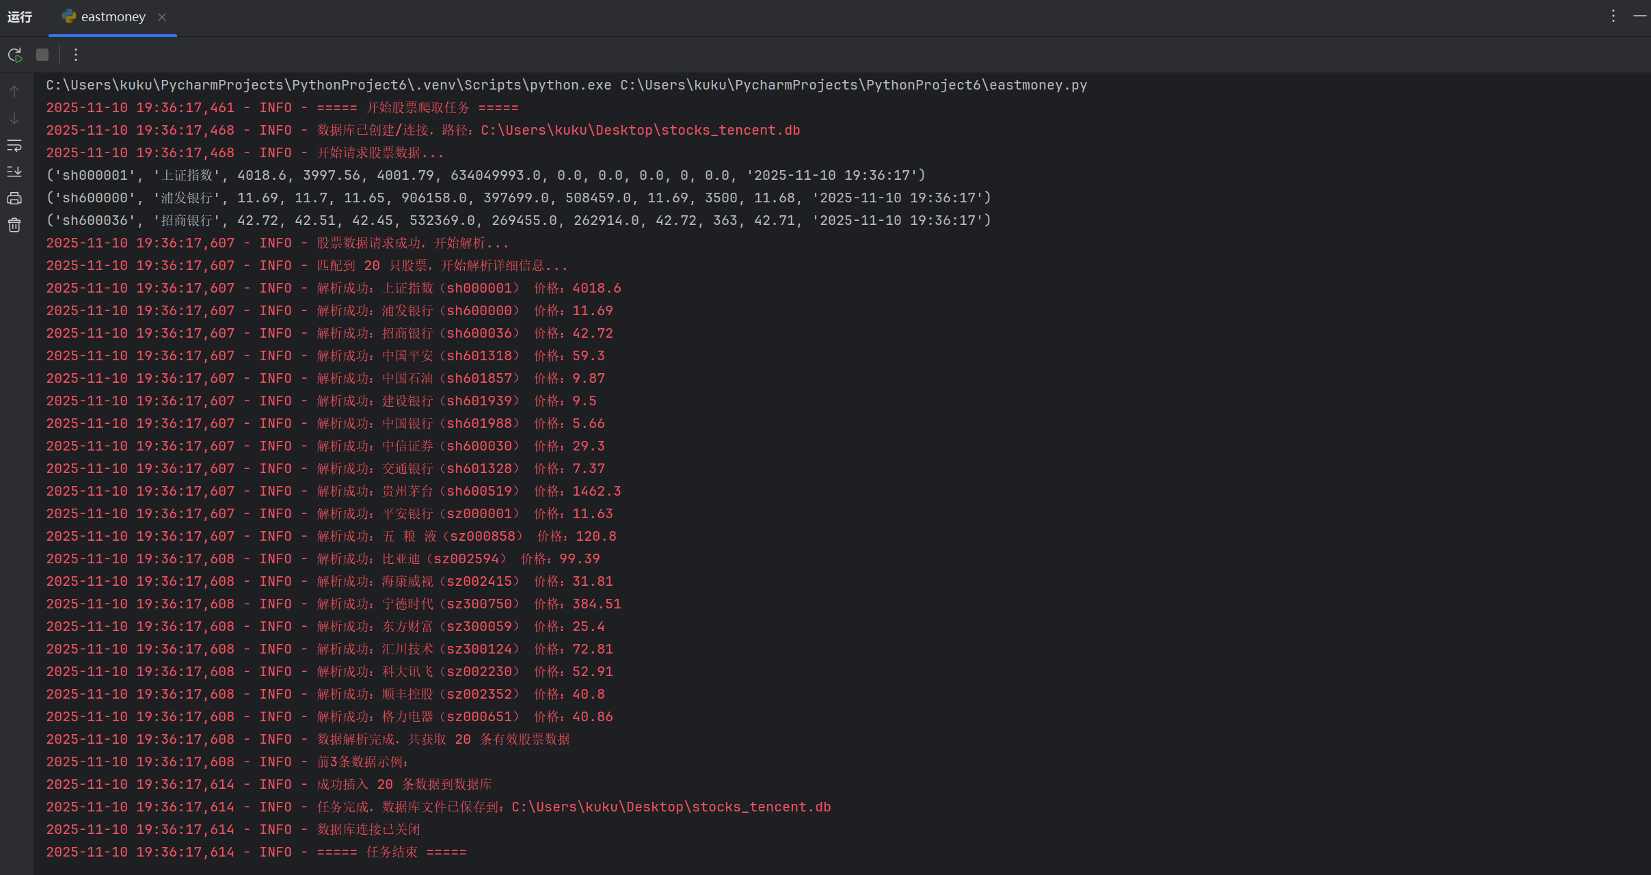Open run panel options at top right

pyautogui.click(x=1613, y=16)
